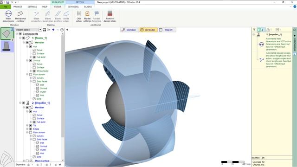The image size is (297, 167).
Task: Open Model settings tool
Action: point(87,16)
